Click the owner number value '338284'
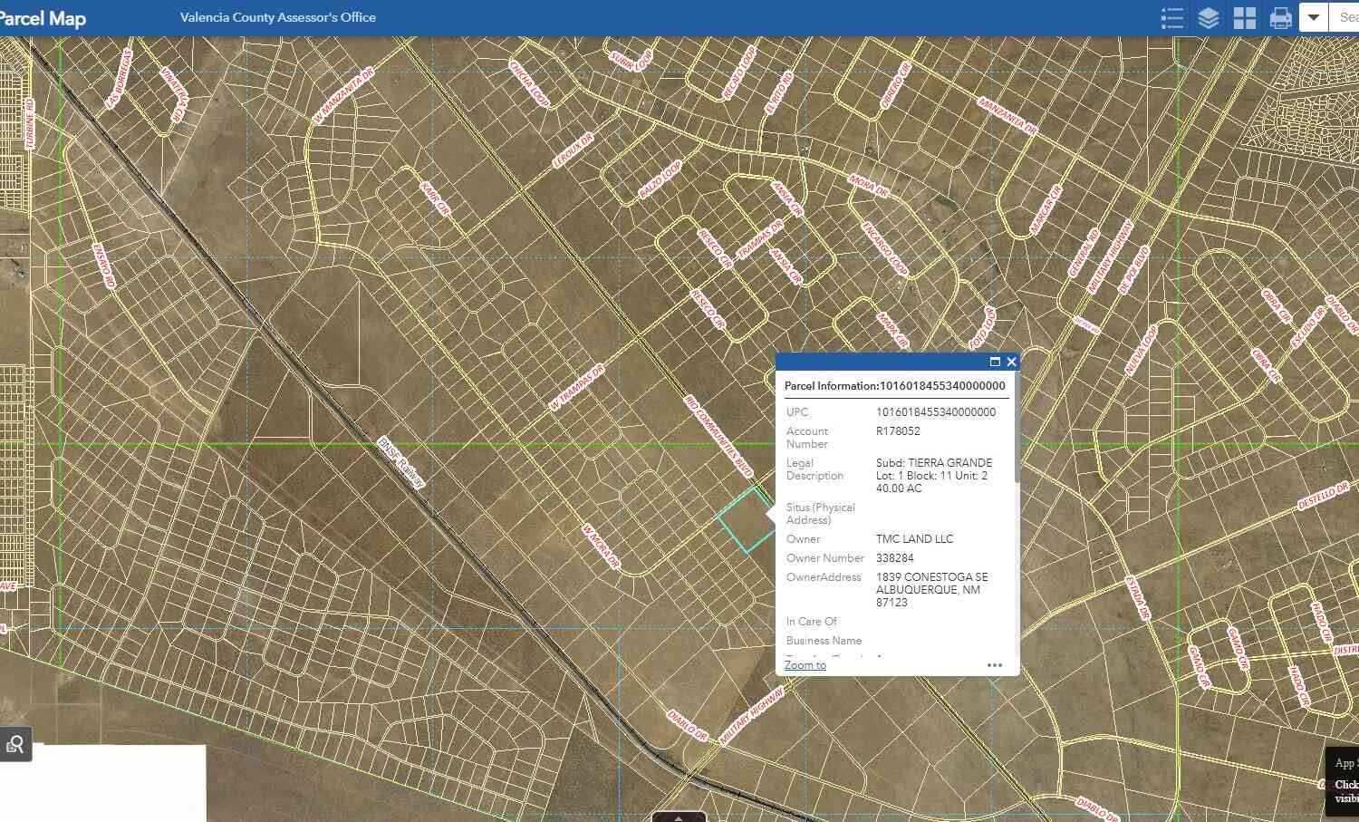 (895, 558)
